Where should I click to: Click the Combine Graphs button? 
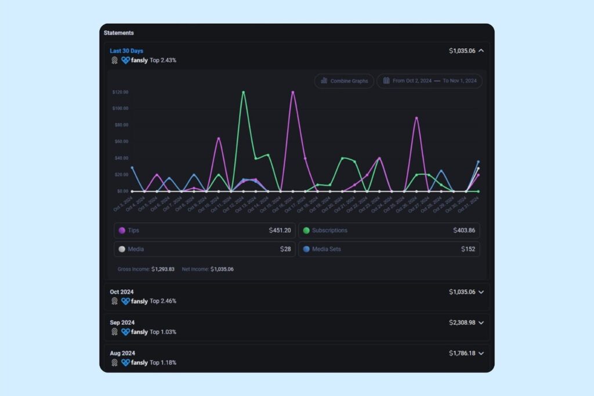[x=345, y=81]
